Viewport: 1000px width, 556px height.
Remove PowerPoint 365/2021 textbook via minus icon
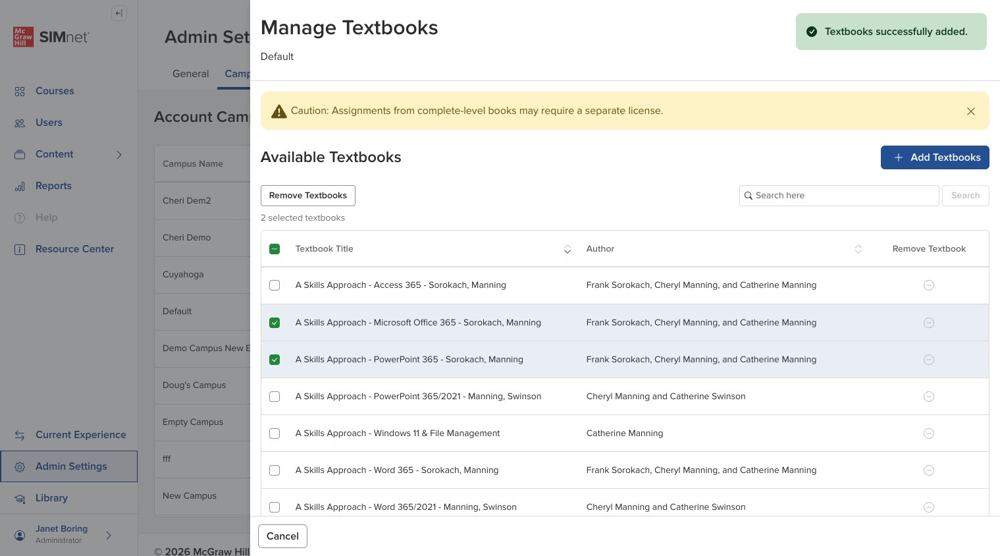[929, 397]
